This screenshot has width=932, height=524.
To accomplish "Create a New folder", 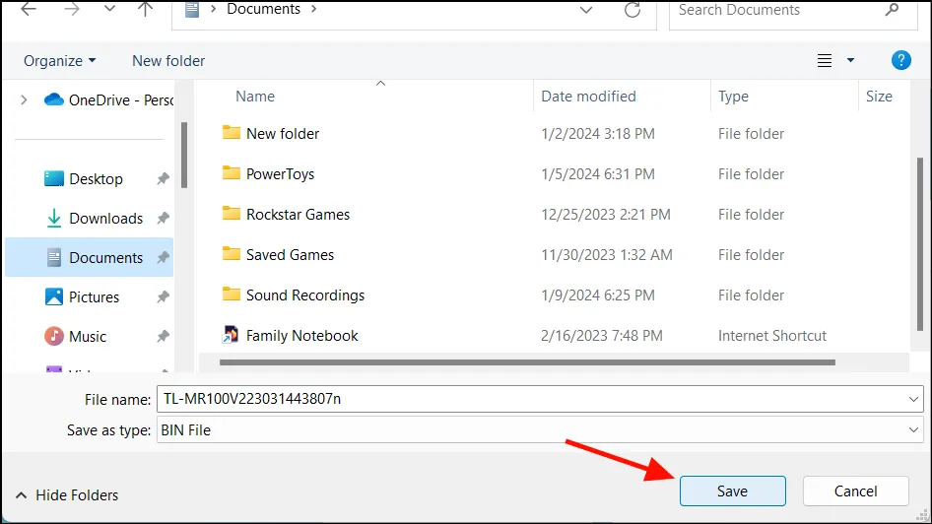I will pos(168,61).
